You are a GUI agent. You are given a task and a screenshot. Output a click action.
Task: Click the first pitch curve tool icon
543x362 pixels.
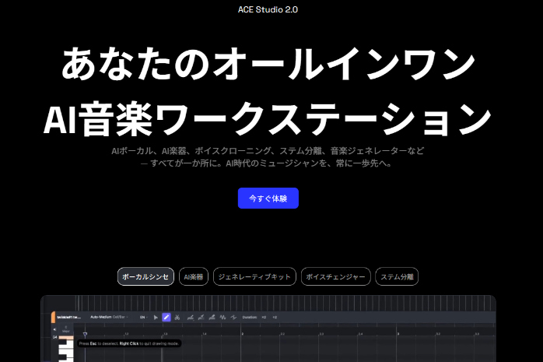tap(191, 317)
